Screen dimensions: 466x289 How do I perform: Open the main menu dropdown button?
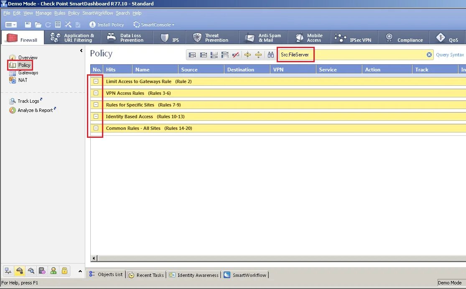pyautogui.click(x=11, y=25)
